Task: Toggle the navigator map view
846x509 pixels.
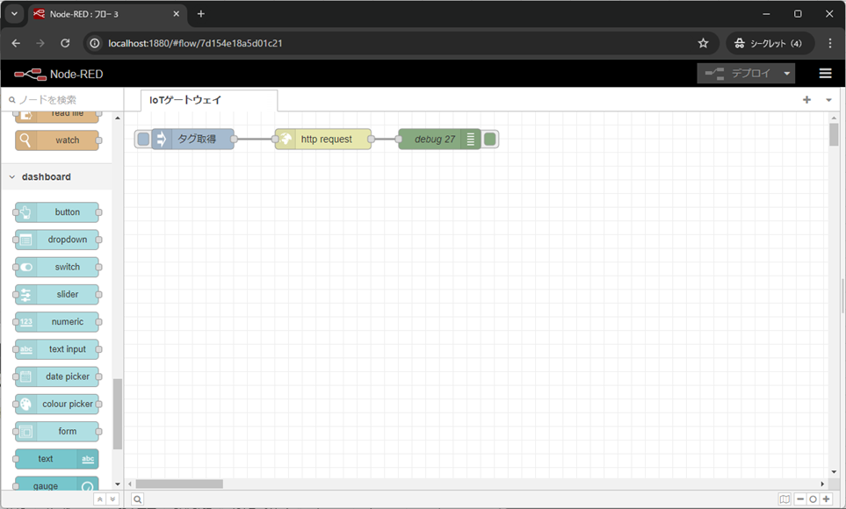Action: pos(785,499)
